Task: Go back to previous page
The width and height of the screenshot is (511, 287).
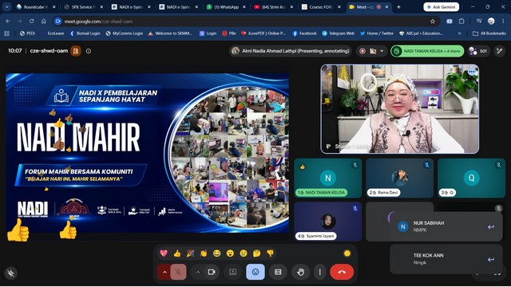Action: pyautogui.click(x=8, y=22)
